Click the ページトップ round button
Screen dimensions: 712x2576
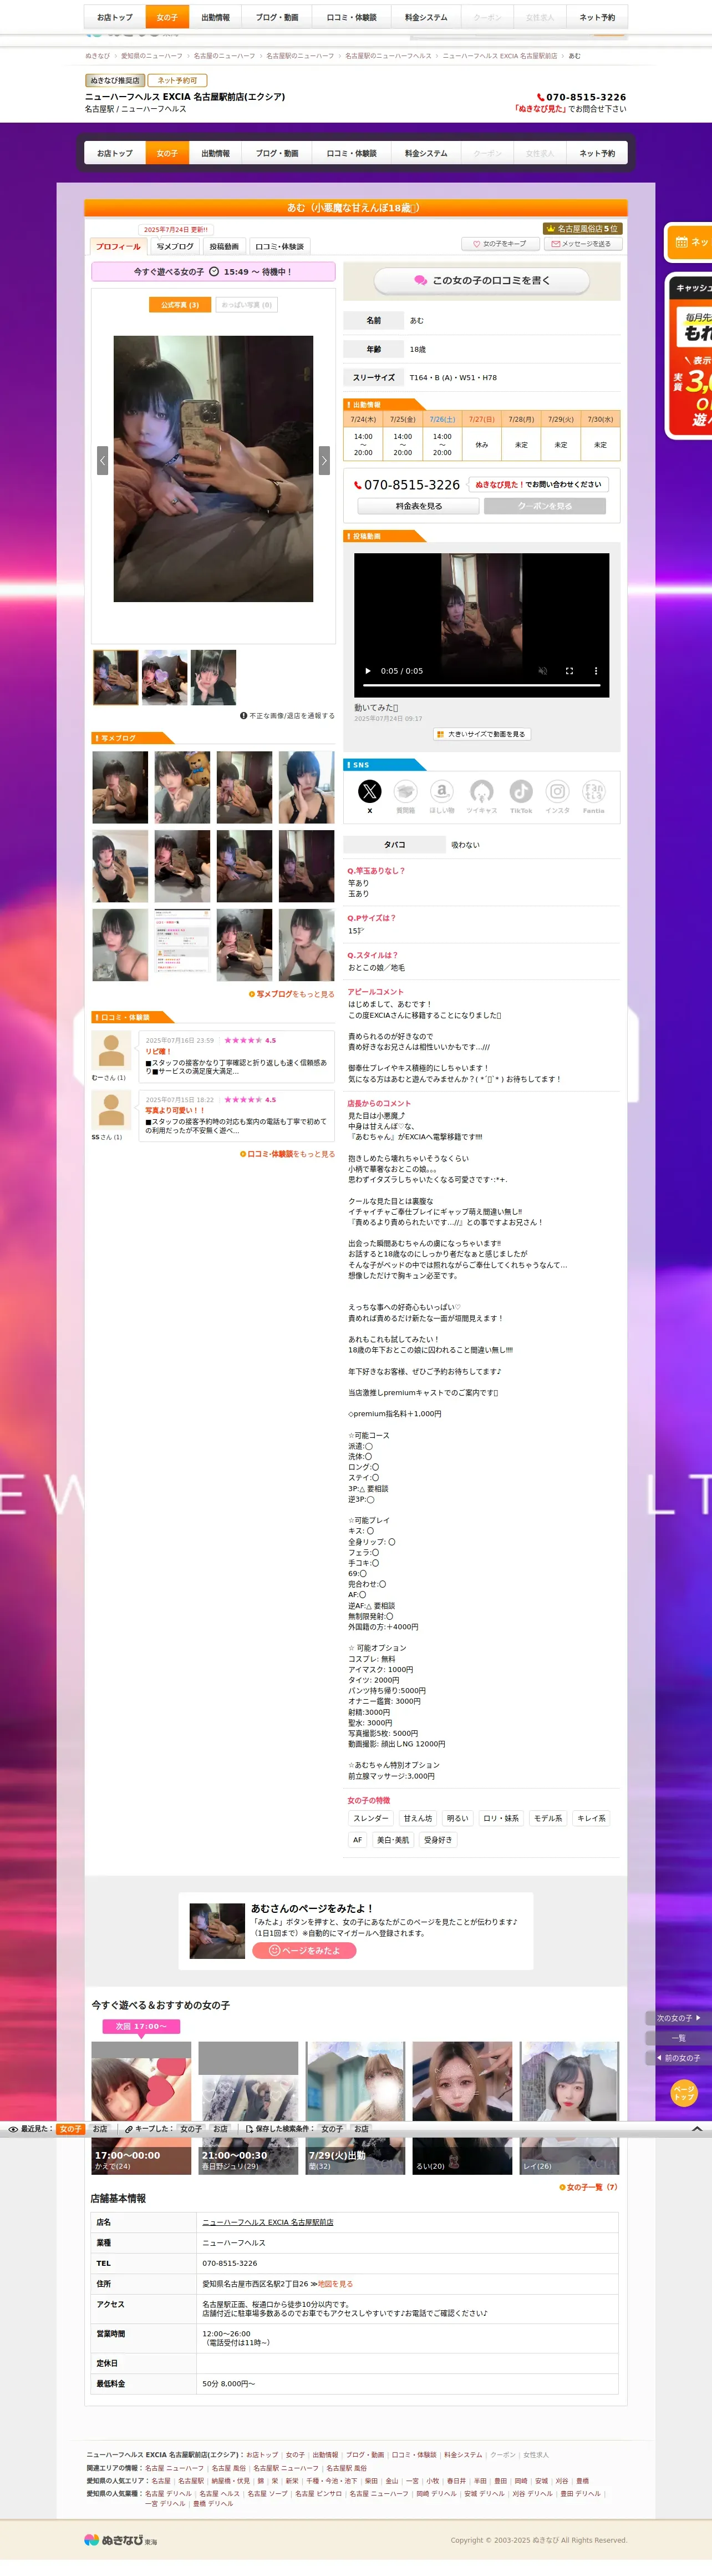click(684, 2093)
